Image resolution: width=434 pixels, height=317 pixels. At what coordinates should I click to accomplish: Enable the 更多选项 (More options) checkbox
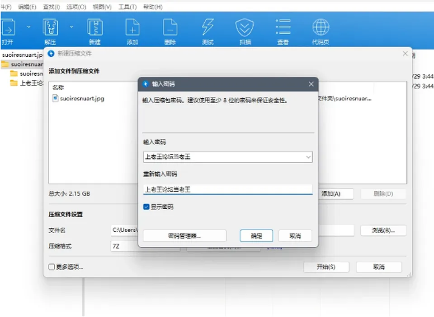52,267
